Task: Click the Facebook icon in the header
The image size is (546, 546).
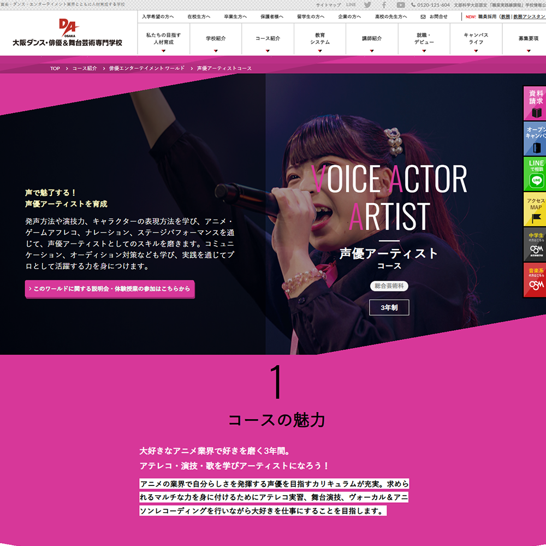Action: click(384, 5)
